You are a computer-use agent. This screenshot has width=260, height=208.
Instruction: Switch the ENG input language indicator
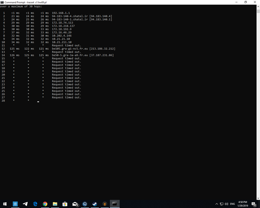coord(232,204)
